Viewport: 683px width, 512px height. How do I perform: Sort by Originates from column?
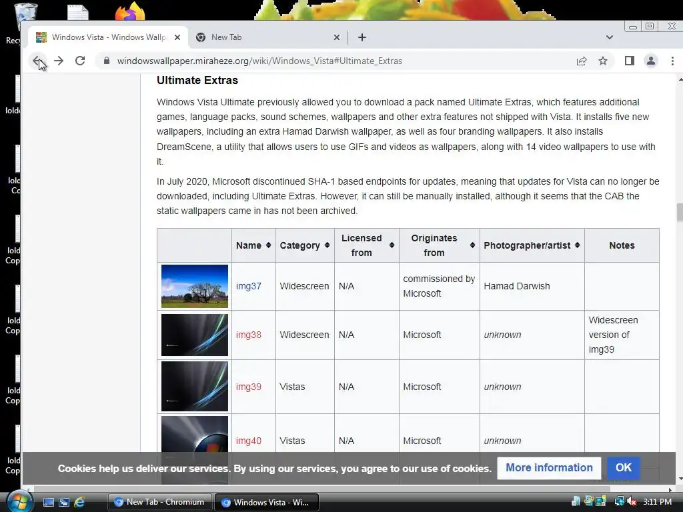(x=440, y=245)
